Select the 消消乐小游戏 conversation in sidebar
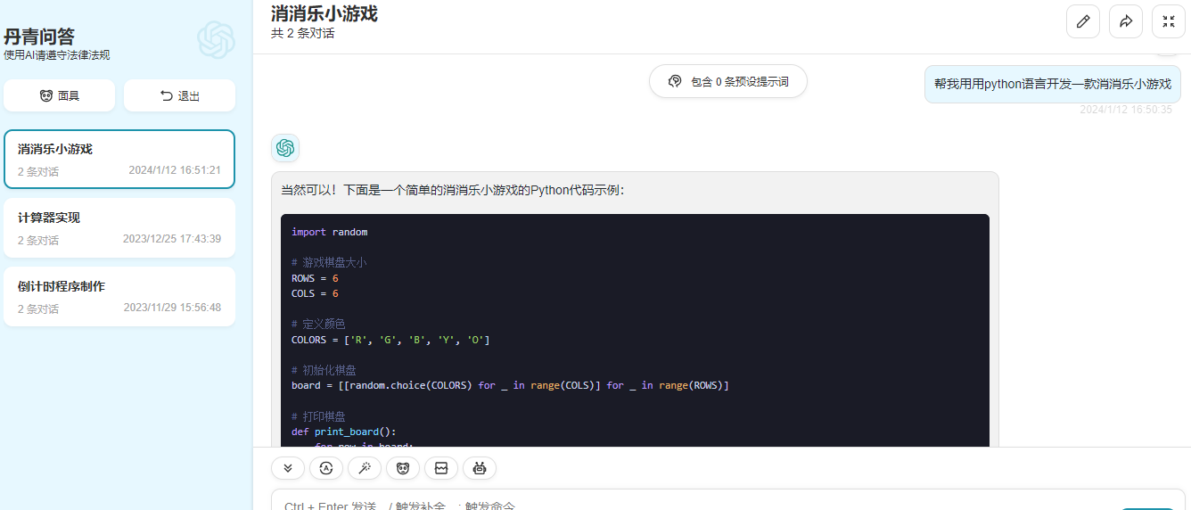This screenshot has width=1191, height=510. [119, 159]
